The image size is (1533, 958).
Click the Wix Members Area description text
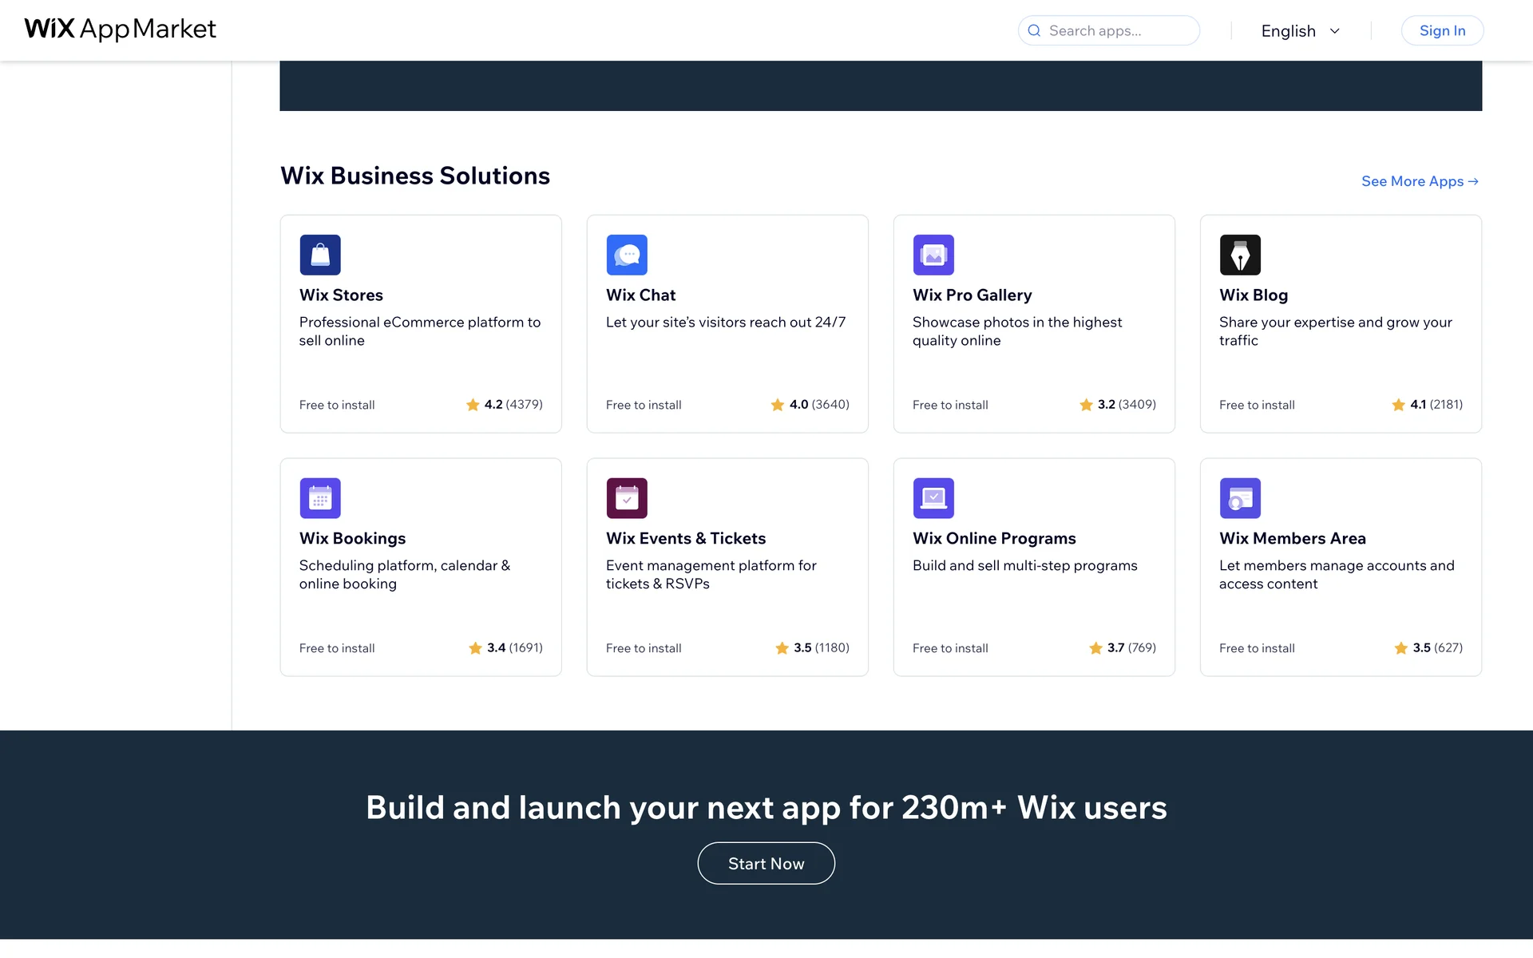click(1336, 574)
